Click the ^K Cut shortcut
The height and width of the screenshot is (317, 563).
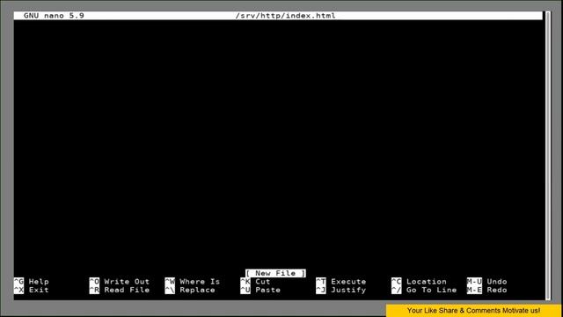pos(255,282)
